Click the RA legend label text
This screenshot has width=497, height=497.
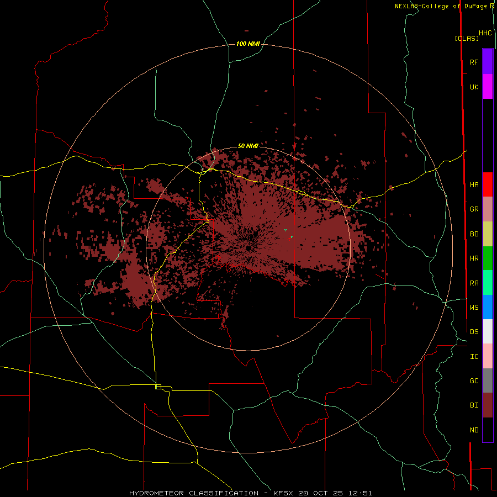pyautogui.click(x=474, y=283)
